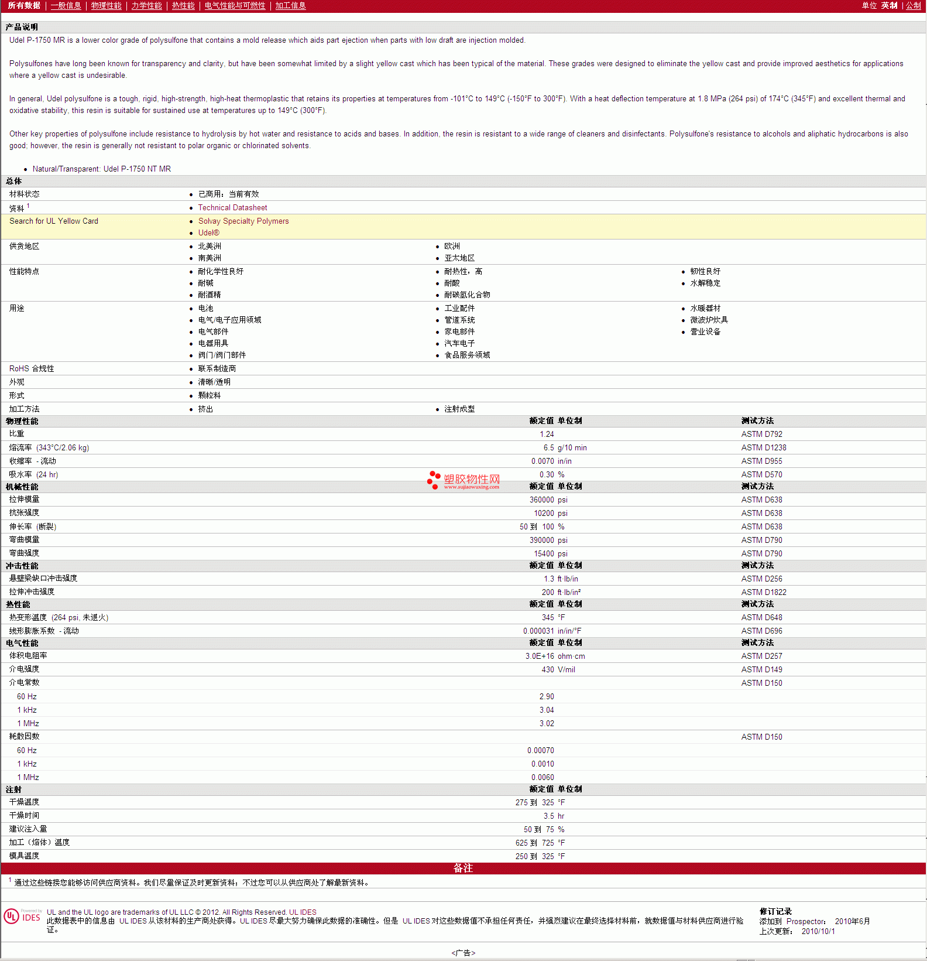Select the 亚太地区 region entry
The height and width of the screenshot is (961, 927).
(459, 258)
